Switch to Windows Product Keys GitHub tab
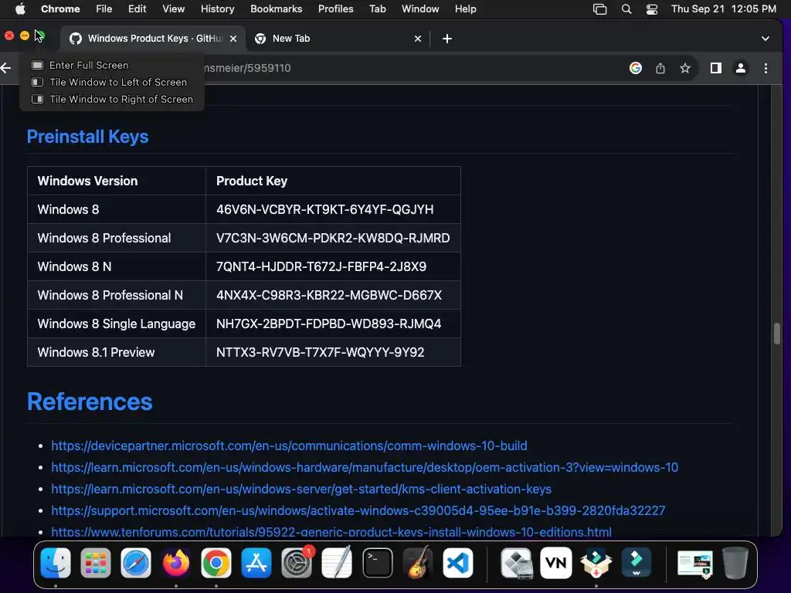 pyautogui.click(x=152, y=39)
